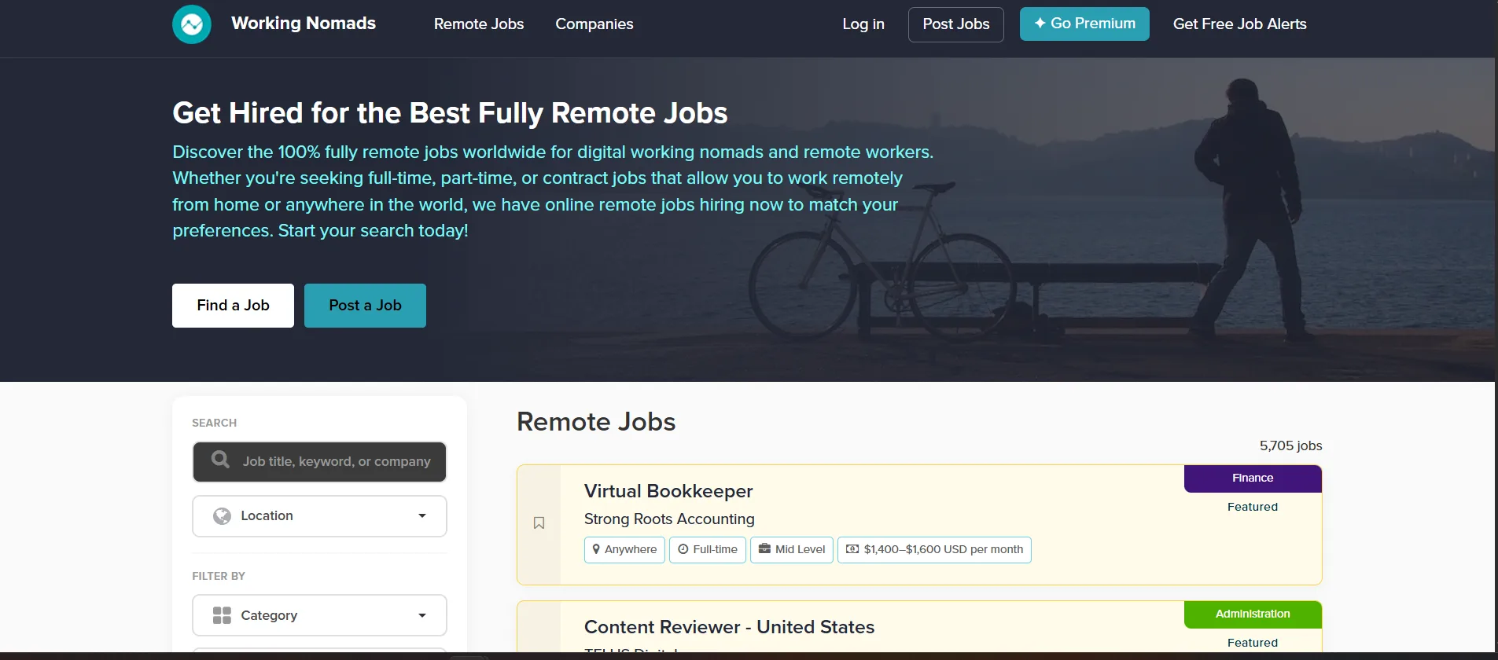Open Remote Jobs in navigation

(x=479, y=24)
